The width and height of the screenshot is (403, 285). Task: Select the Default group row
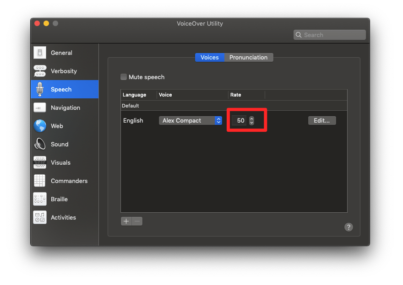pyautogui.click(x=234, y=106)
